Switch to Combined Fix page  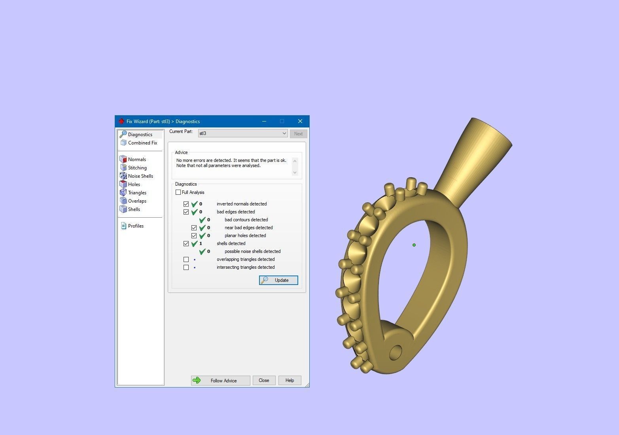coord(142,143)
